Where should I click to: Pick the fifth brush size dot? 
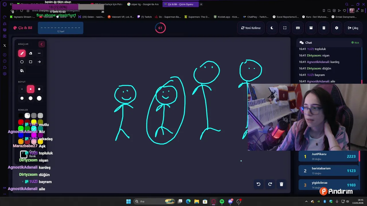(x=31, y=98)
